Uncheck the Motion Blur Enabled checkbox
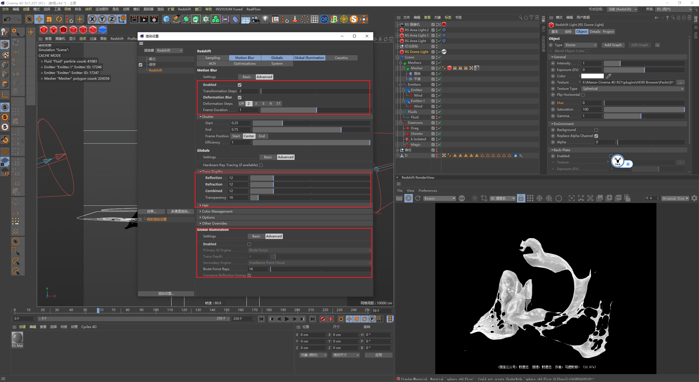Image resolution: width=699 pixels, height=382 pixels. click(239, 85)
